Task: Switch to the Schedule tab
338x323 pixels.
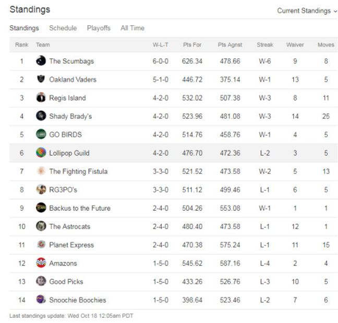Action: pos(63,28)
